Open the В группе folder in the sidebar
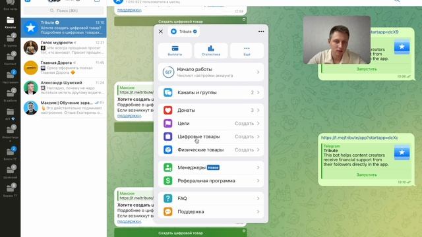 click(11, 40)
